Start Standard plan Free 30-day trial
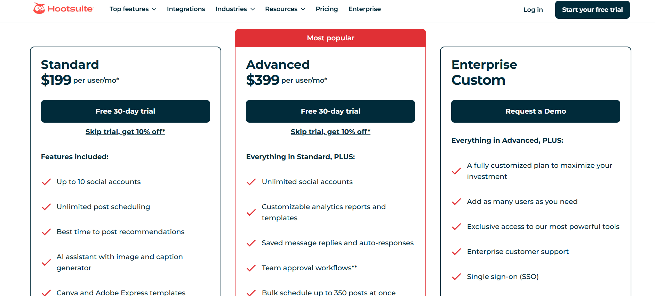655x296 pixels. [126, 111]
